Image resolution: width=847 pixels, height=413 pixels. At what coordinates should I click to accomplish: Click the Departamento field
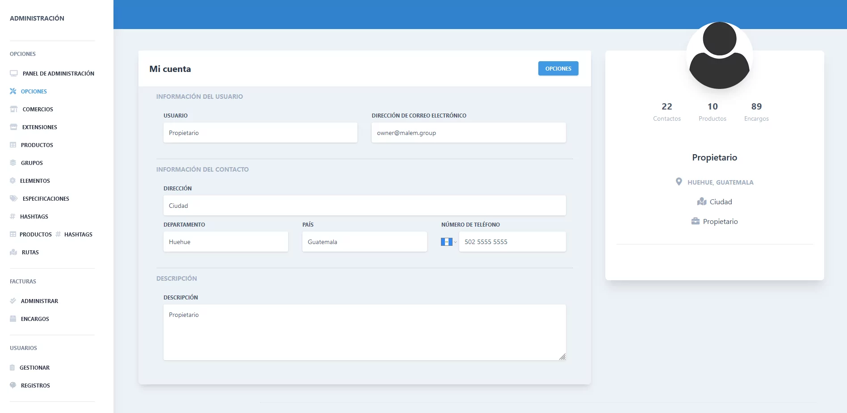click(x=226, y=242)
